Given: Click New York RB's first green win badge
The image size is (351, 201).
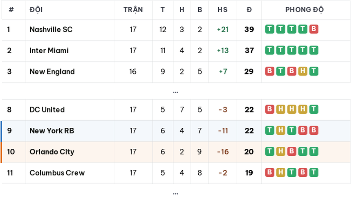Looking at the screenshot, I should point(270,130).
